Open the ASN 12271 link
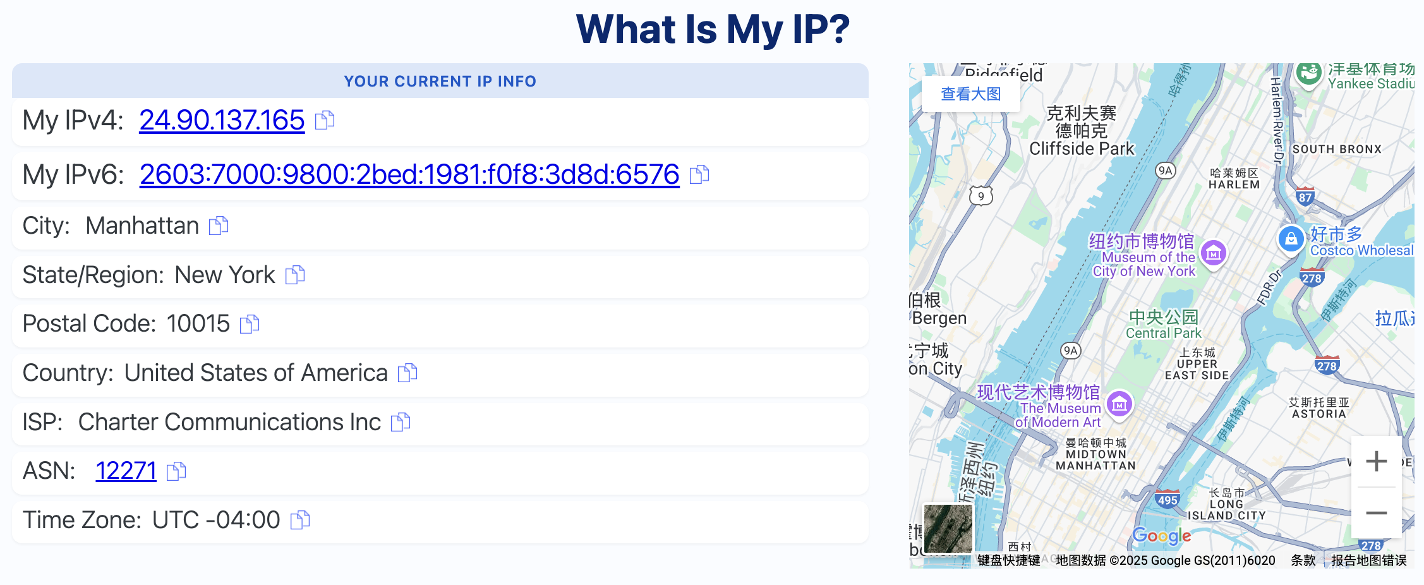1424x585 pixels. click(x=126, y=471)
